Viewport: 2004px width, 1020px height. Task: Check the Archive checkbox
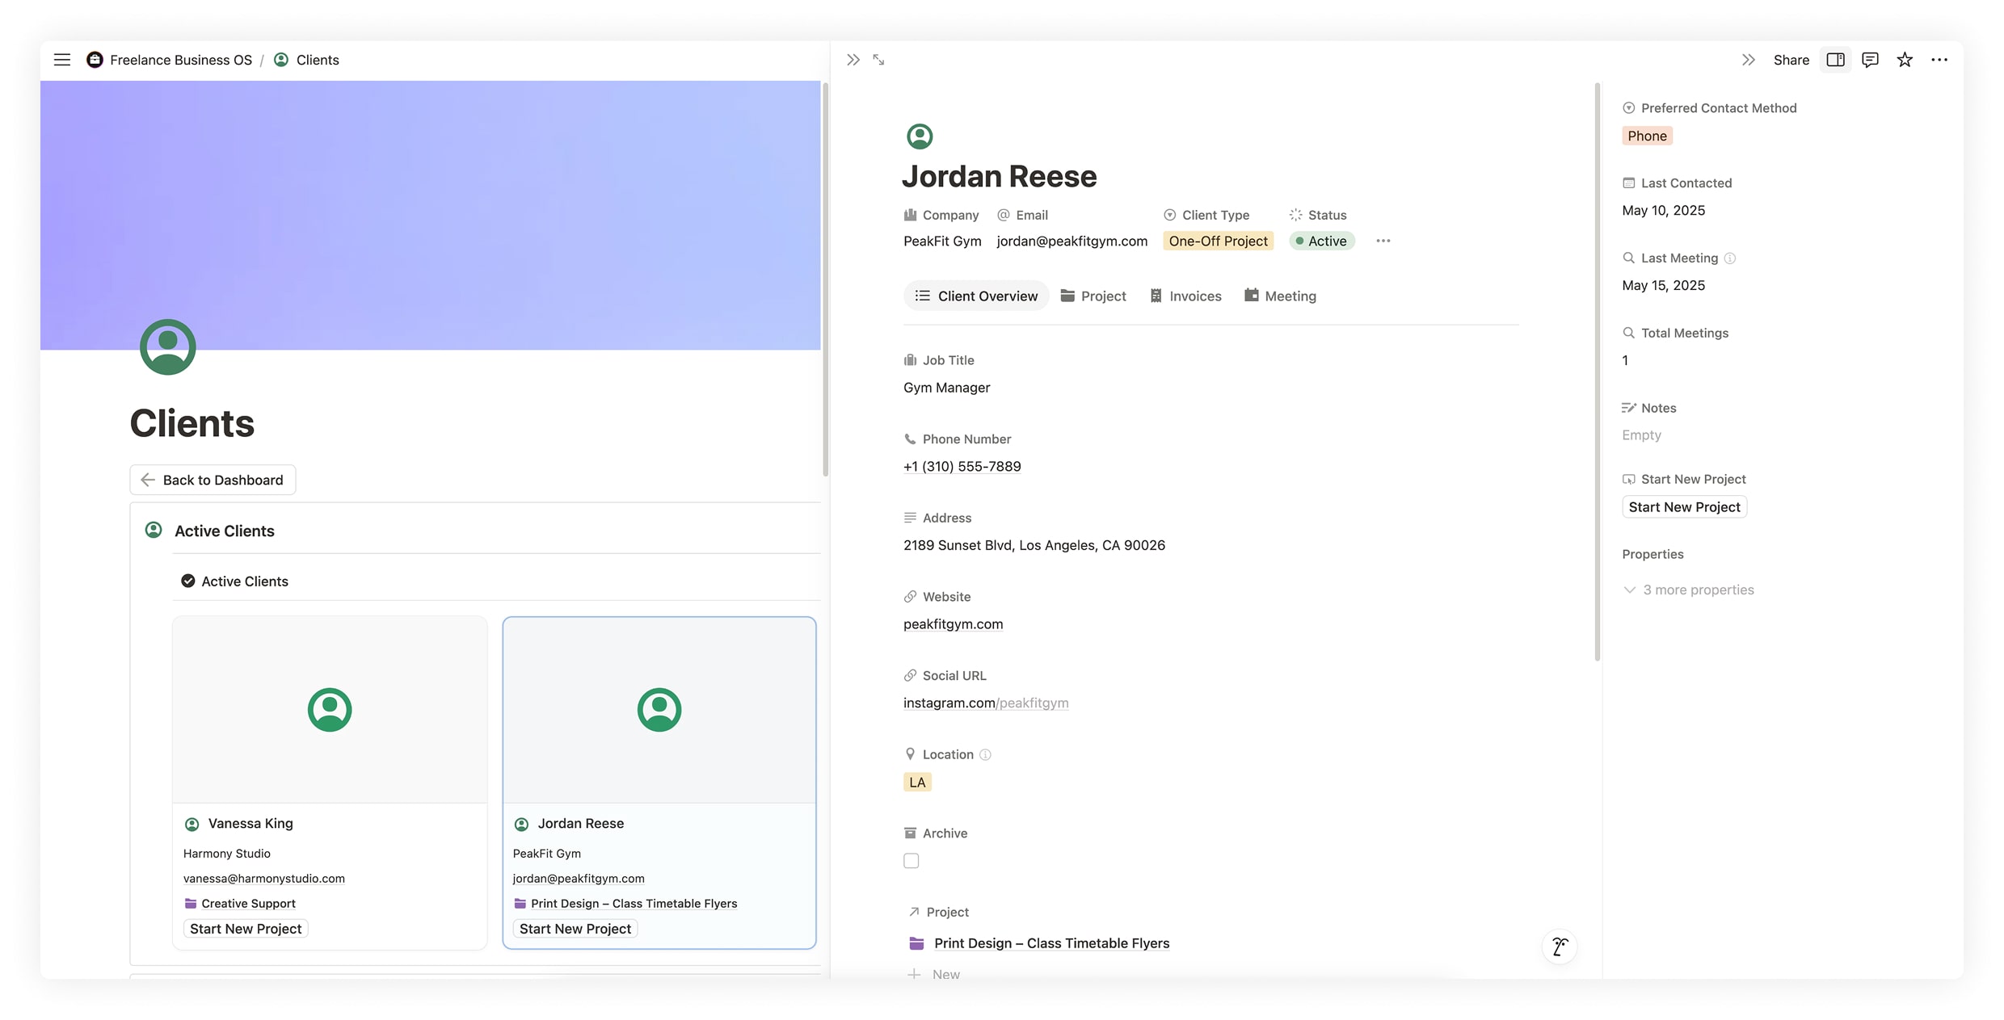[x=911, y=861]
